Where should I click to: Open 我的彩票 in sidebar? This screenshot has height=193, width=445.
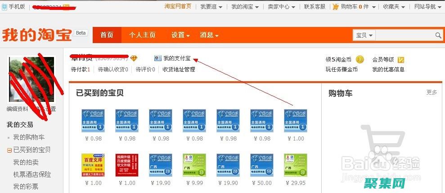tap(26, 187)
